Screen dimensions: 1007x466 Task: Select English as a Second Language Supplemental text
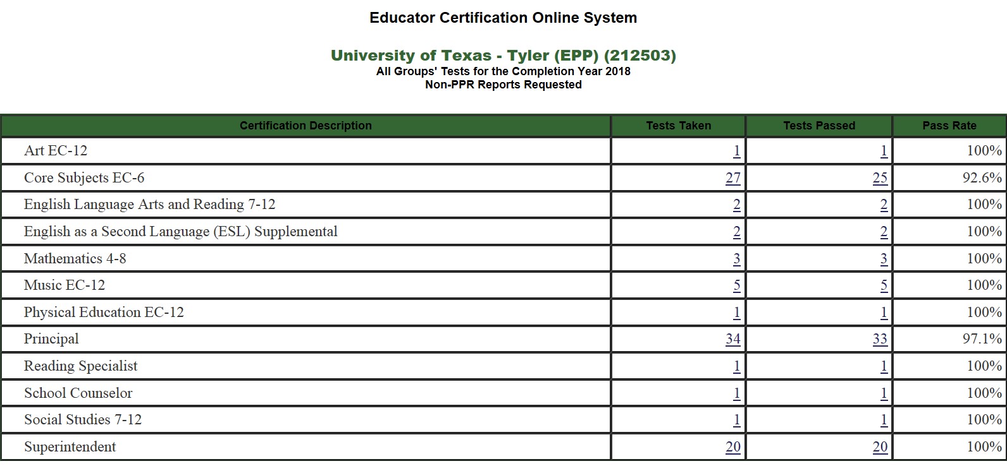tap(181, 232)
